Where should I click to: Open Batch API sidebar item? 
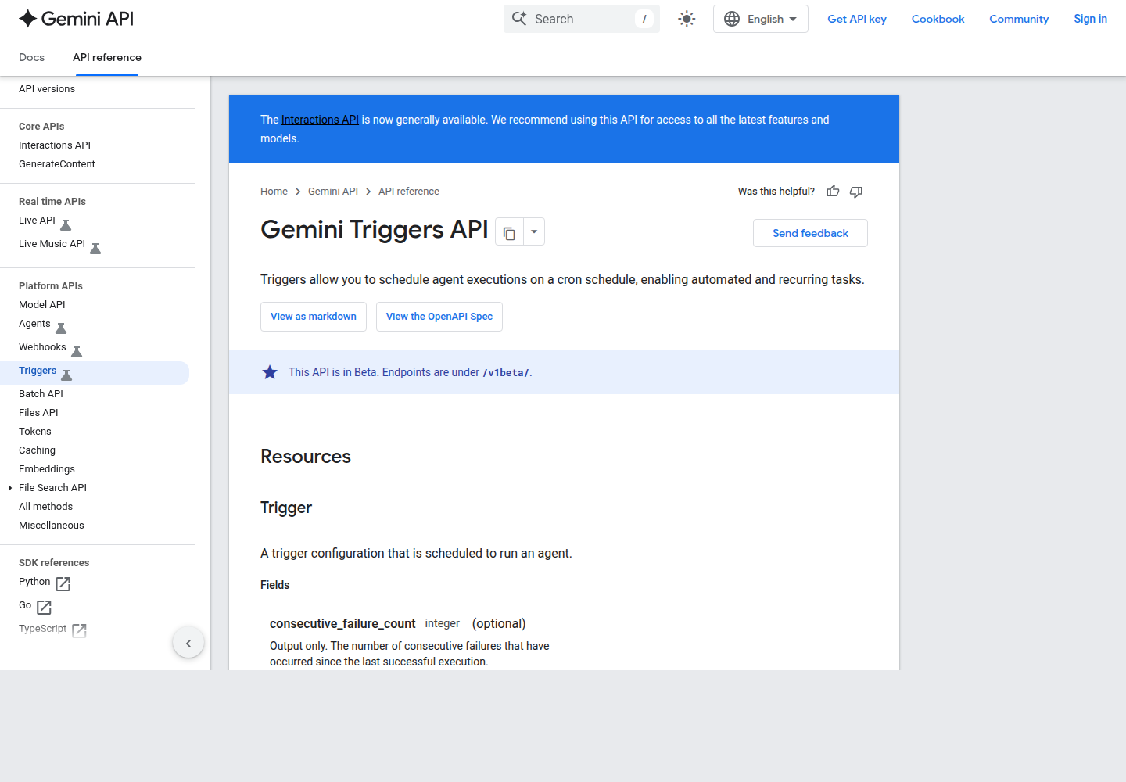tap(41, 394)
